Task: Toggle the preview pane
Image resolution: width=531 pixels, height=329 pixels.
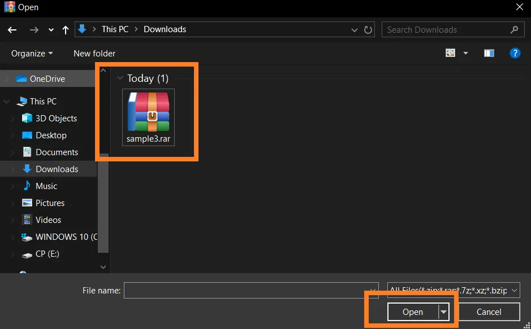Action: pos(489,53)
